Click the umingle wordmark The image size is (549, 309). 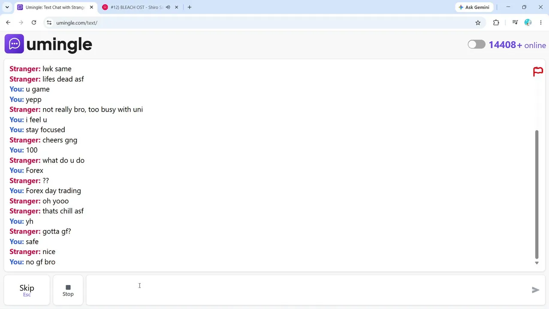click(59, 44)
